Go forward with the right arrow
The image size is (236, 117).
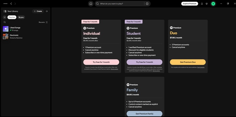(x=15, y=4)
